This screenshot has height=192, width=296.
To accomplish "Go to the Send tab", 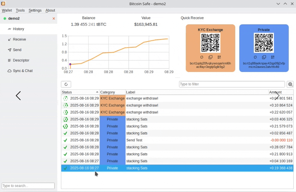I will (x=17, y=50).
